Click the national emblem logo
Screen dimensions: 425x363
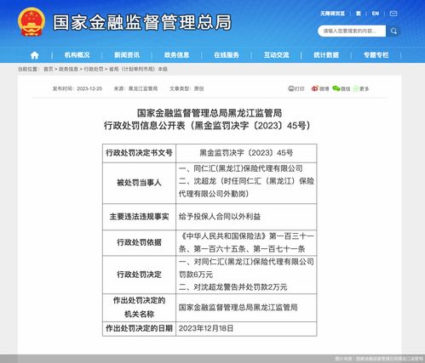[x=32, y=22]
